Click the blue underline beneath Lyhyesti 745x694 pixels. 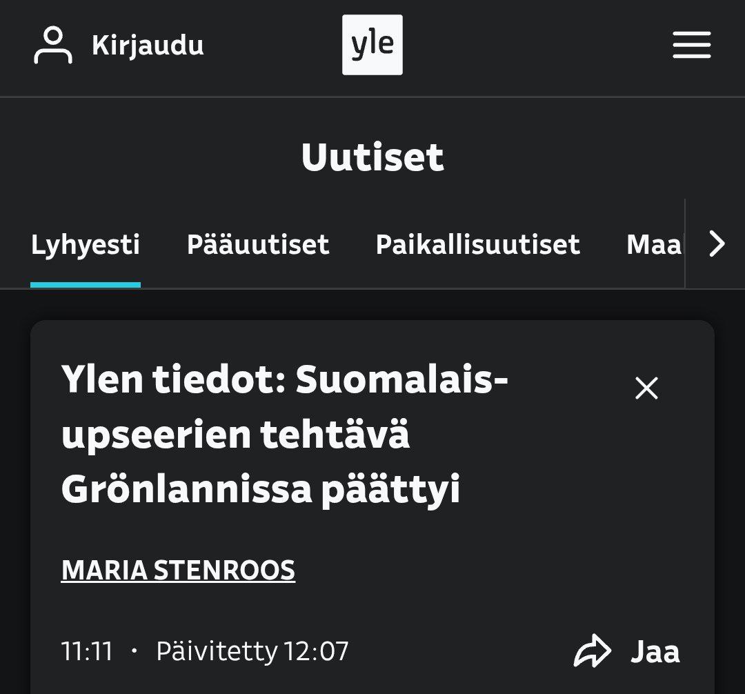pyautogui.click(x=86, y=285)
